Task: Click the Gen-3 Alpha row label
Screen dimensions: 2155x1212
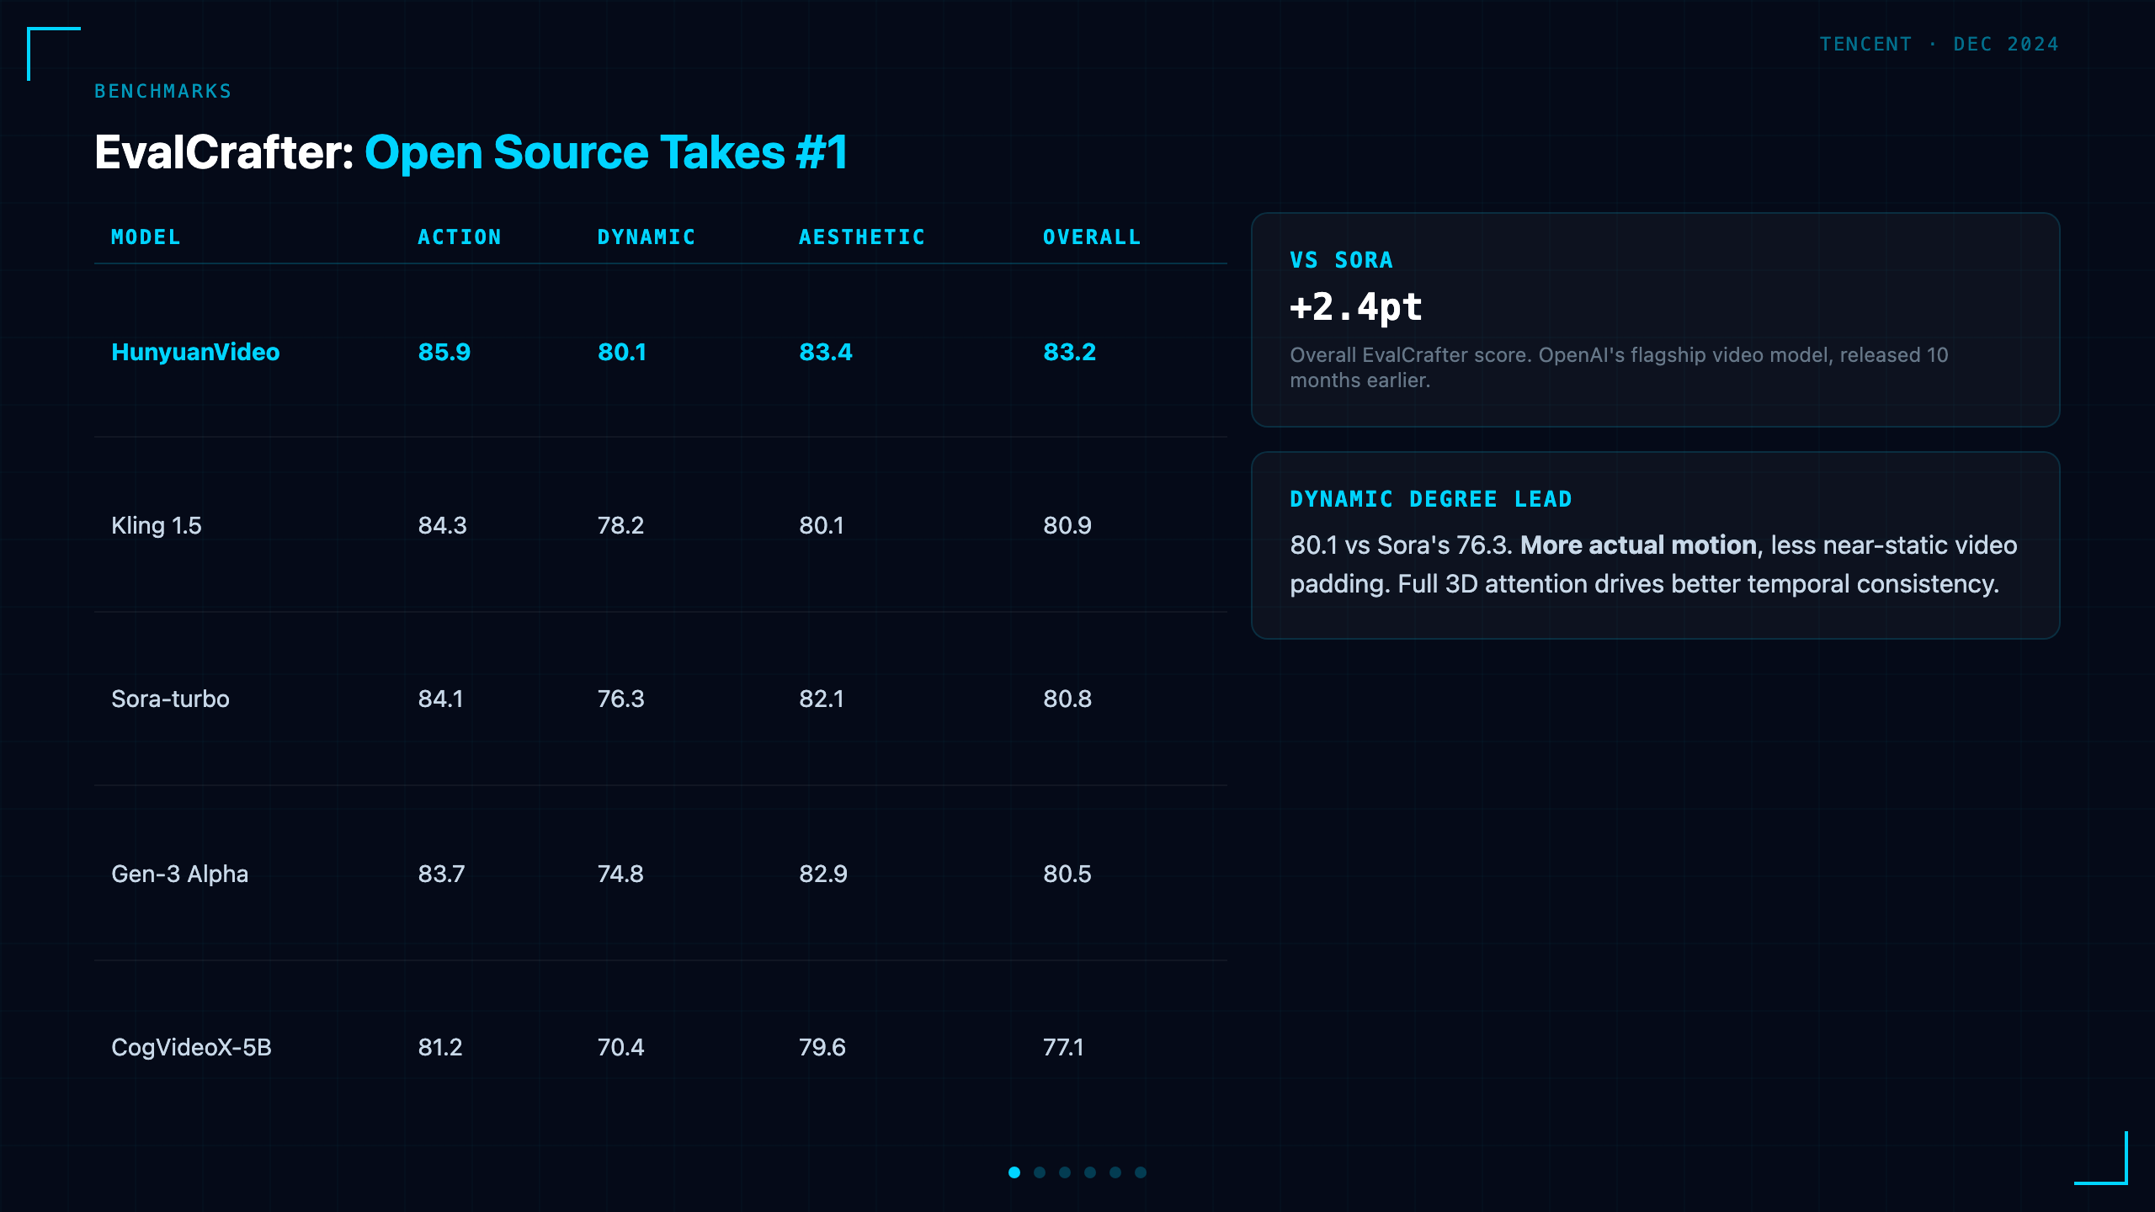Action: point(179,874)
